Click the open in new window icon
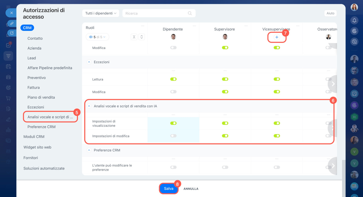 (x=12, y=33)
